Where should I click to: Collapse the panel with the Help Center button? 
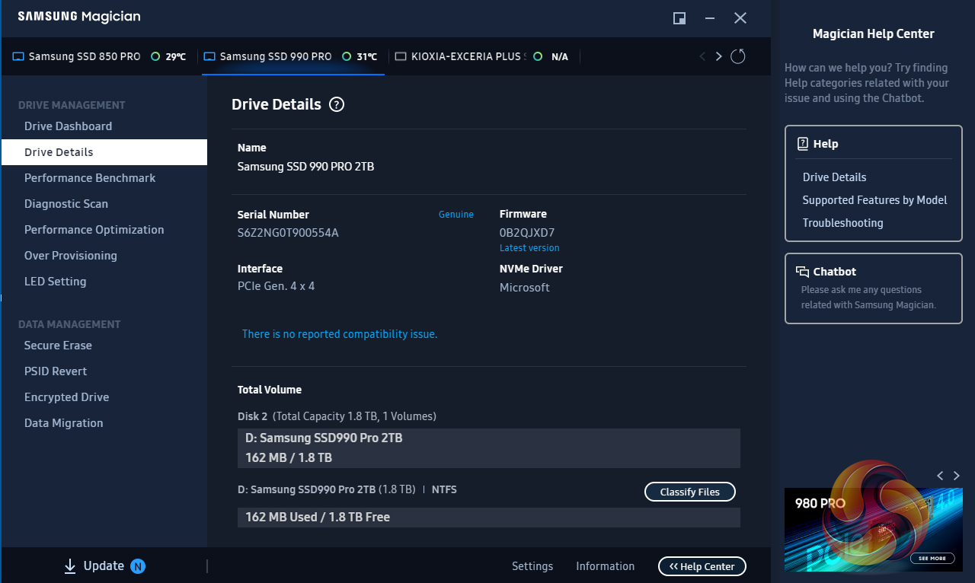click(702, 566)
